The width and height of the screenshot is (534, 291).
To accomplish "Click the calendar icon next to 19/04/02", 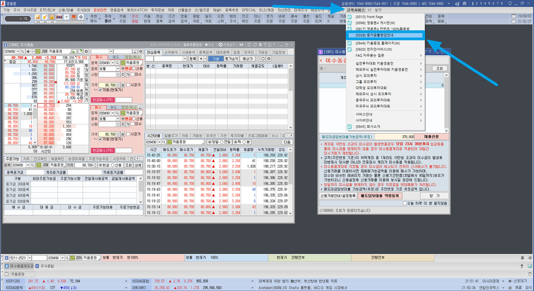I will click(514, 16).
